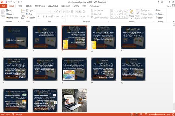Switch to Normal view in the status bar
The height and width of the screenshot is (116, 175).
coord(131,115)
